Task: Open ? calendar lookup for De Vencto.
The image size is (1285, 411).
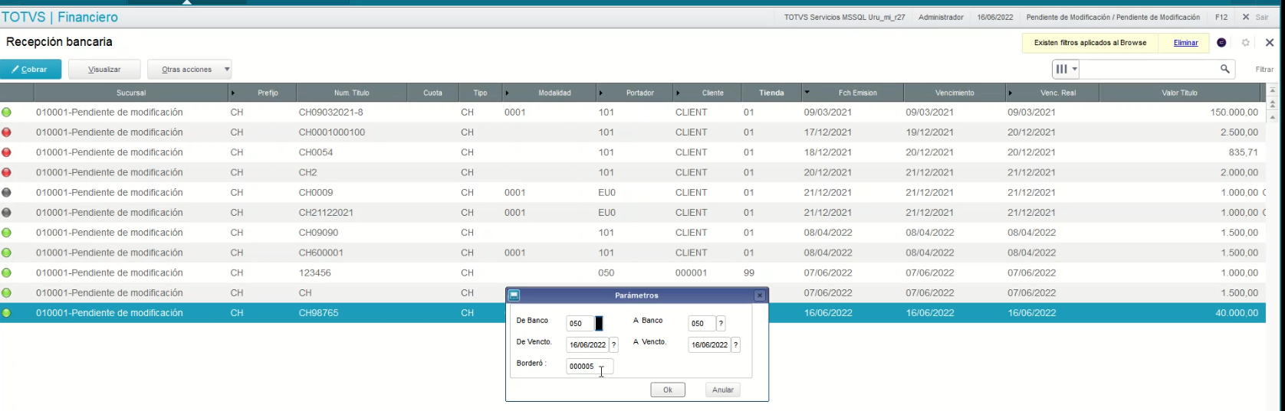Action: tap(613, 345)
